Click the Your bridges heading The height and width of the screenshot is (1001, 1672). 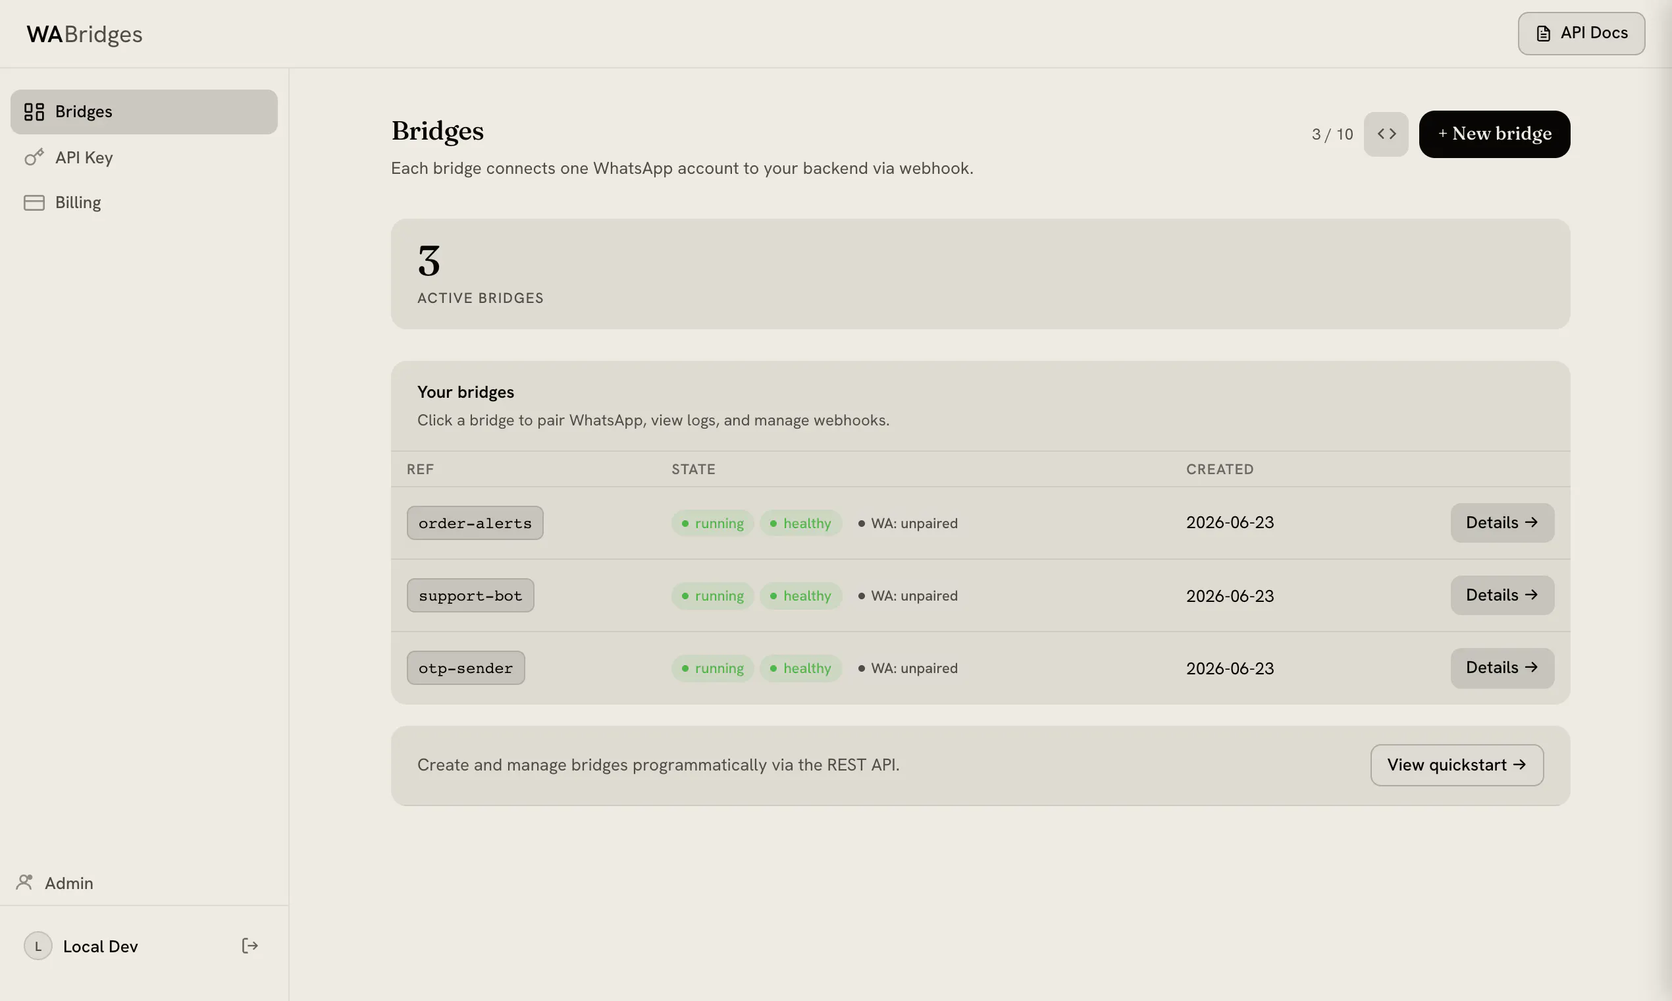click(465, 392)
